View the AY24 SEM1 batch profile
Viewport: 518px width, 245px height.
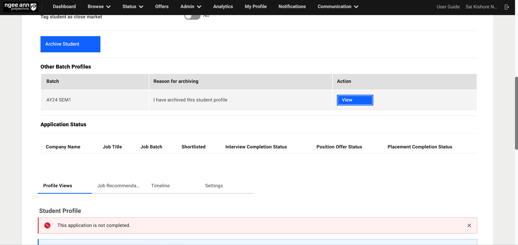tap(355, 100)
